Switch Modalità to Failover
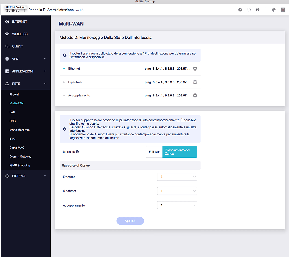This screenshot has width=289, height=257. [x=154, y=151]
